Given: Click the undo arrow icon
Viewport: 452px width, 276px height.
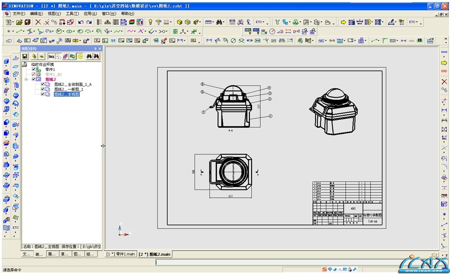Looking at the screenshot, I should (x=81, y=22).
